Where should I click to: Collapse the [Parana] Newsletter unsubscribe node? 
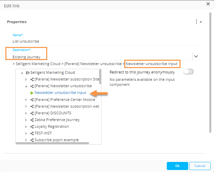tap(26, 86)
